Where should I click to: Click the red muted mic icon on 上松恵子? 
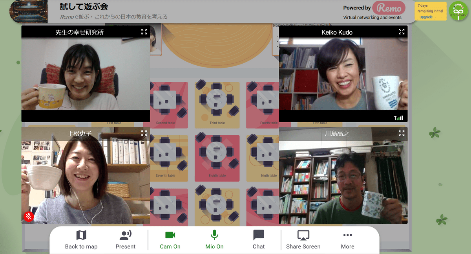click(x=29, y=216)
